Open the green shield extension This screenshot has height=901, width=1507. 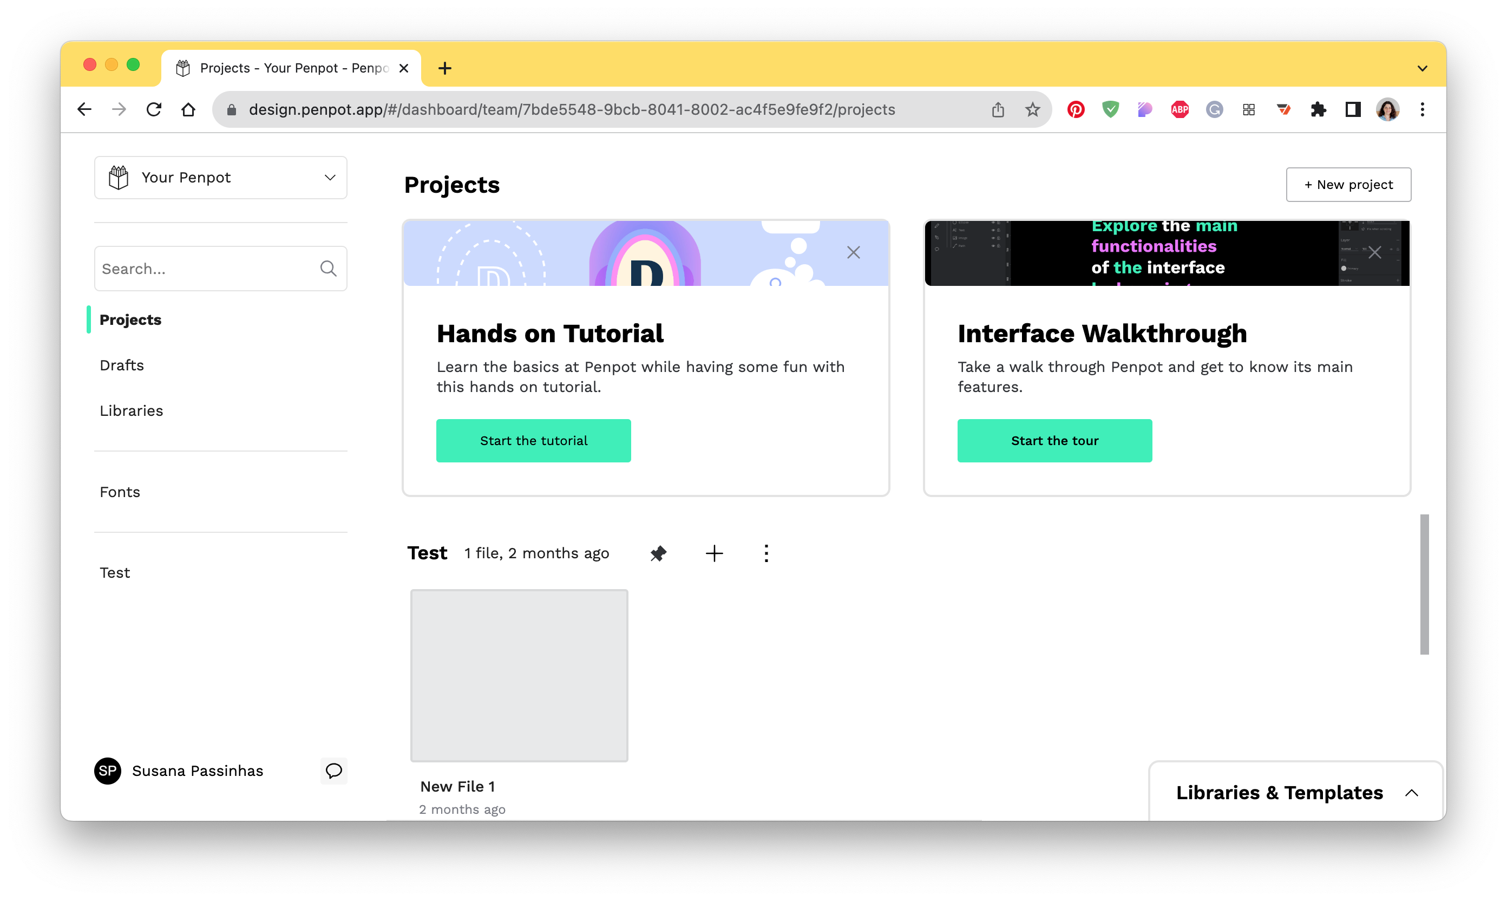pos(1110,109)
